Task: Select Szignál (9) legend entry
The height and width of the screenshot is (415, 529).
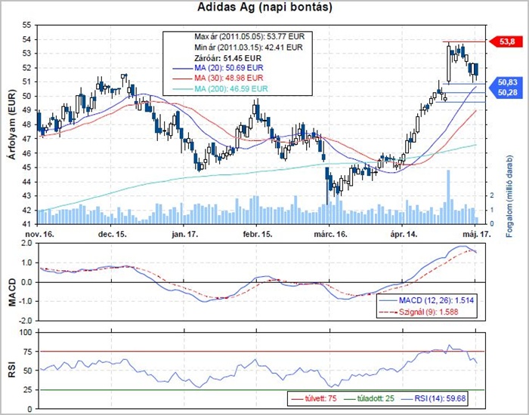Action: point(419,312)
